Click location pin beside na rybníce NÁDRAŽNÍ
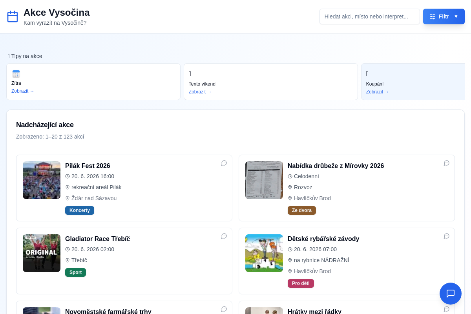Viewport: 471px width, 314px height. point(290,260)
